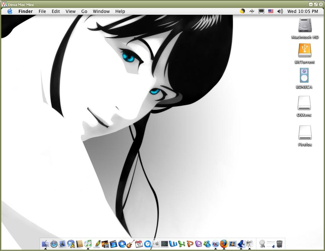Select the OSXvnc disk image icon
Viewport: 325px width, 251px height.
(x=304, y=103)
